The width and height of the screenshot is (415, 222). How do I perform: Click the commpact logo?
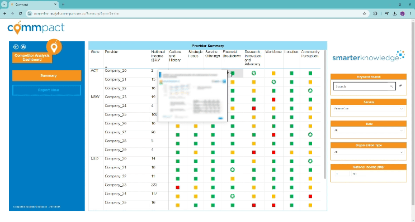pos(36,28)
